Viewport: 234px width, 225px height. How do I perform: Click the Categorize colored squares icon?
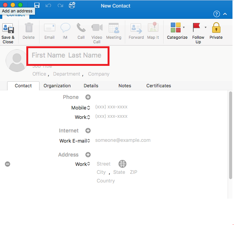(x=176, y=27)
